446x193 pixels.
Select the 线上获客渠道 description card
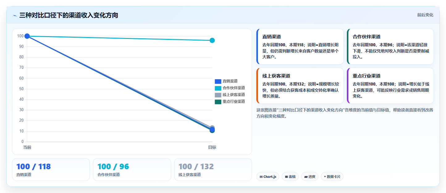pos(300,86)
